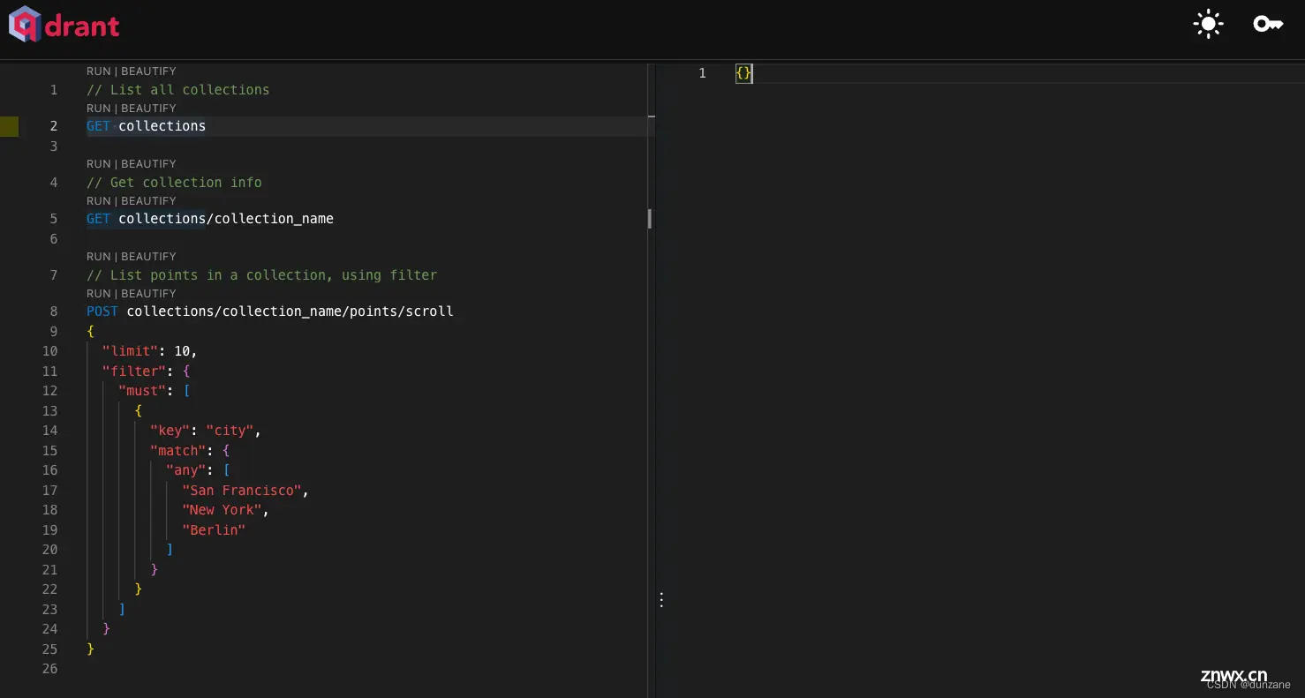Open the API key dialog via key icon
The height and width of the screenshot is (698, 1305).
pyautogui.click(x=1268, y=24)
